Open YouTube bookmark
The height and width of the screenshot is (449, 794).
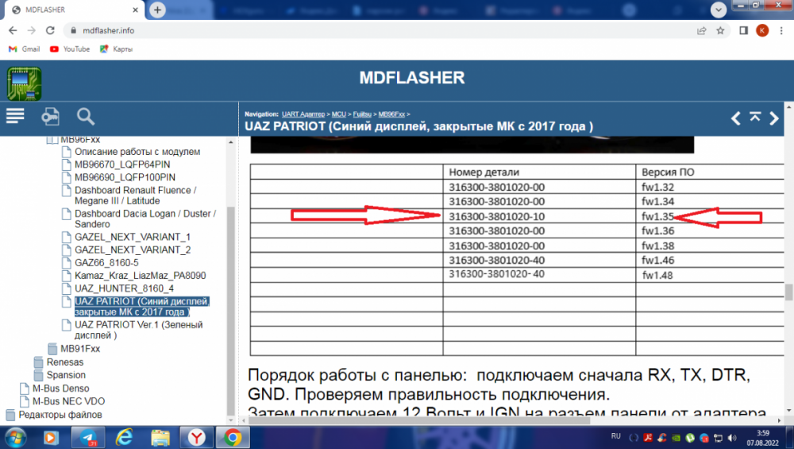click(x=70, y=49)
